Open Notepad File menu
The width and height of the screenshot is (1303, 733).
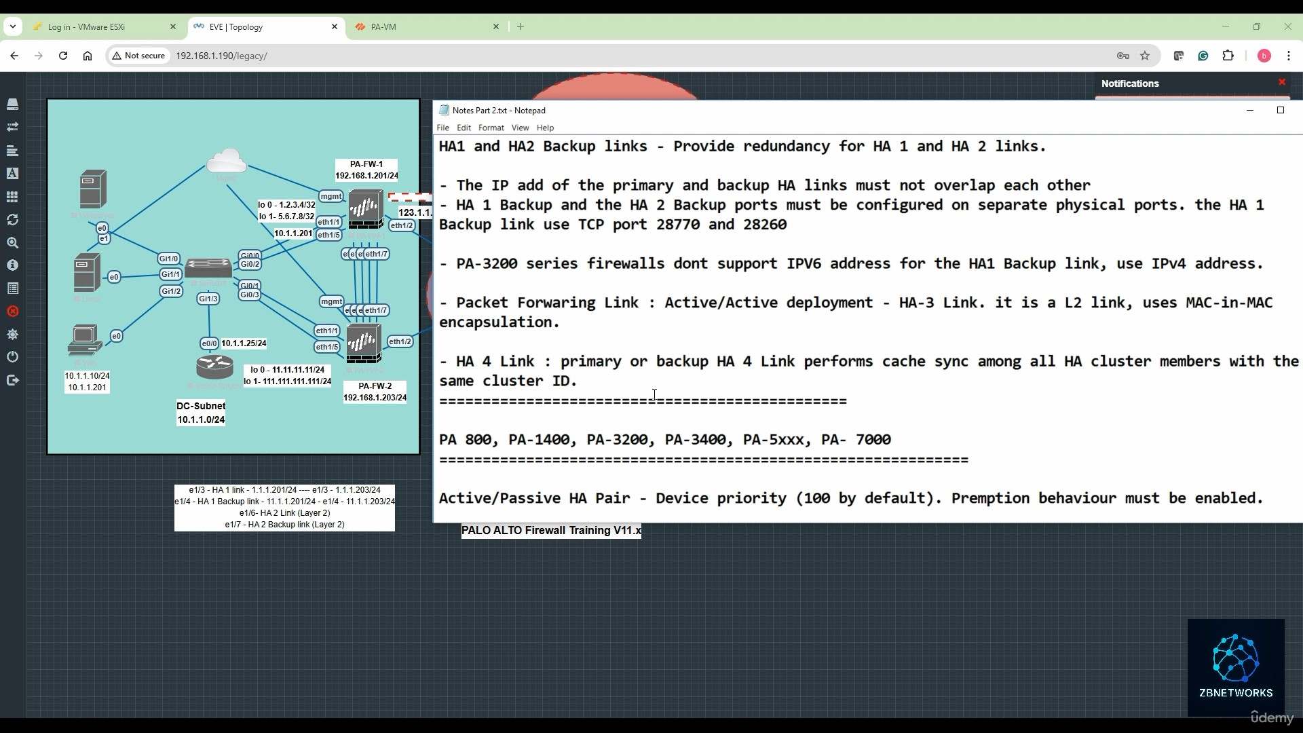[442, 128]
